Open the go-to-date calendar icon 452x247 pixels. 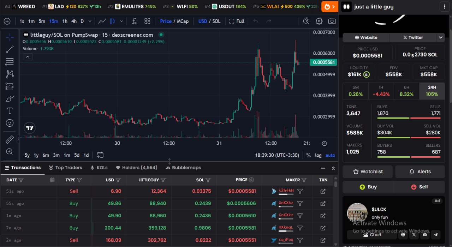tap(100, 155)
